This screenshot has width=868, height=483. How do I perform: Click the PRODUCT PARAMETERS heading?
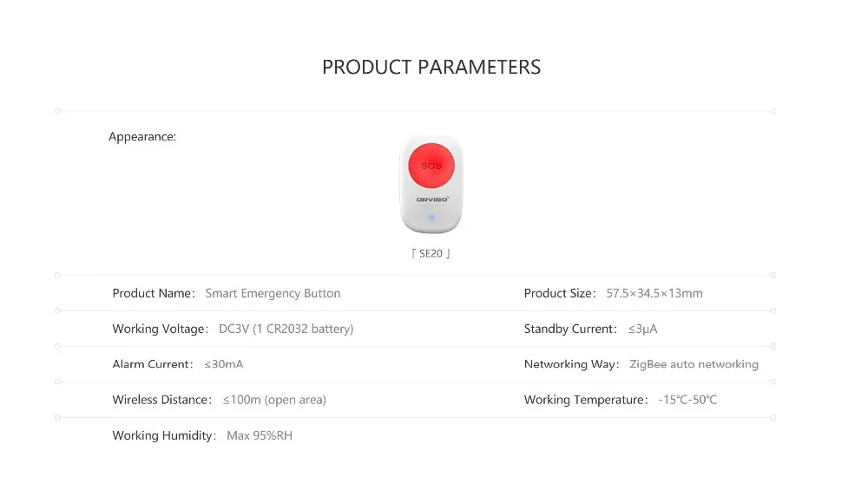(431, 68)
